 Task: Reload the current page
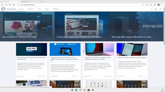[10, 5]
